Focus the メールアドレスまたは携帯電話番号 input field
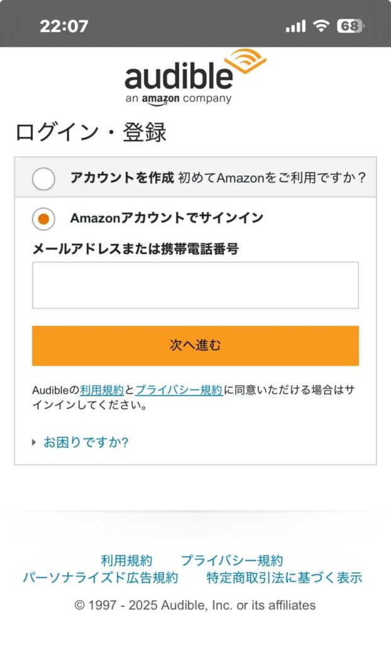The width and height of the screenshot is (391, 645). 195,285
